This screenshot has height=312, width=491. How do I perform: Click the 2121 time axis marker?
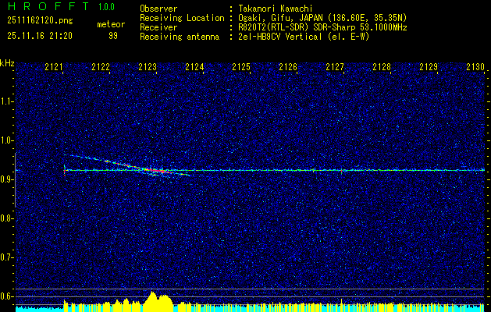click(x=54, y=66)
